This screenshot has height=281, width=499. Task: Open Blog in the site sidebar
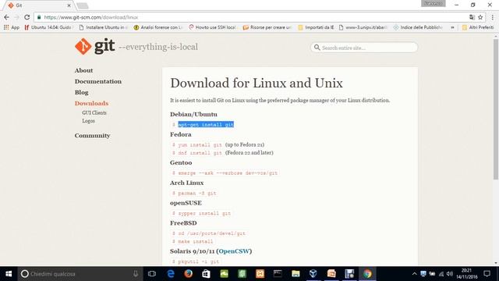[81, 92]
